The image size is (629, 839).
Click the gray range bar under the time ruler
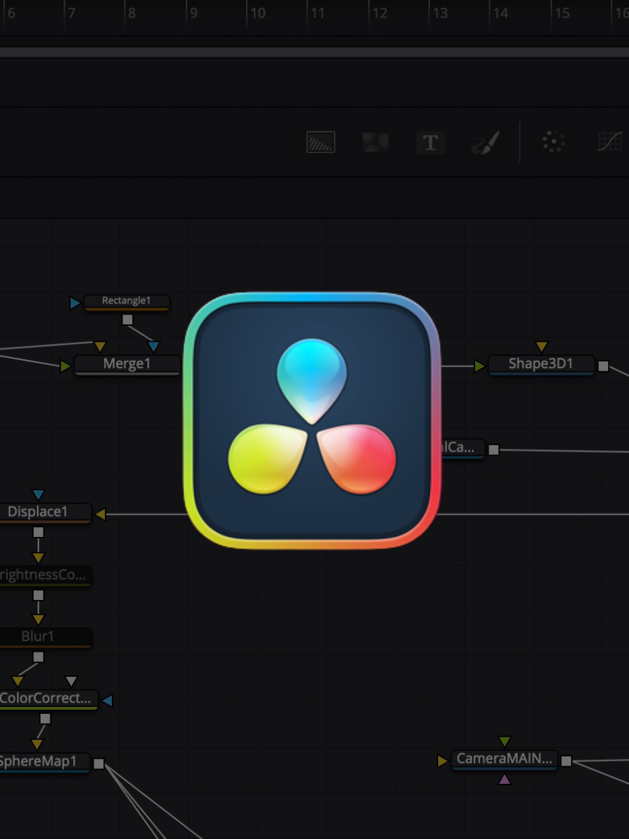(x=314, y=52)
